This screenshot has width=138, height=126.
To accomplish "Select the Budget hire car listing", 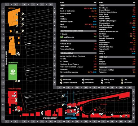I will (x=117, y=62).
